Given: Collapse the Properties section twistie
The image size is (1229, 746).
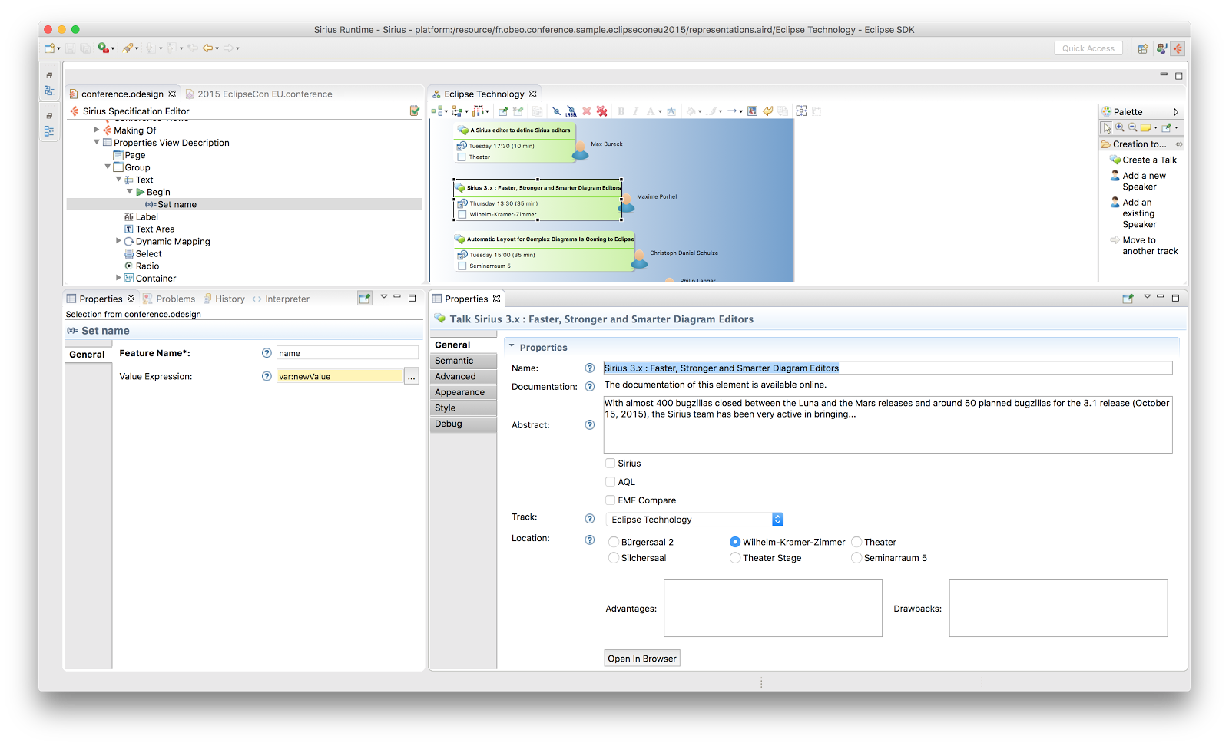Looking at the screenshot, I should coord(512,346).
